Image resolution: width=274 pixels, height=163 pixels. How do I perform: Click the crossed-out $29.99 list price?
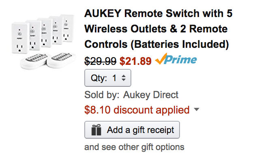point(101,61)
